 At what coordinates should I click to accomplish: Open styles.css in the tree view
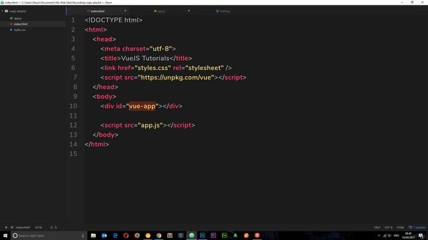coord(19,30)
